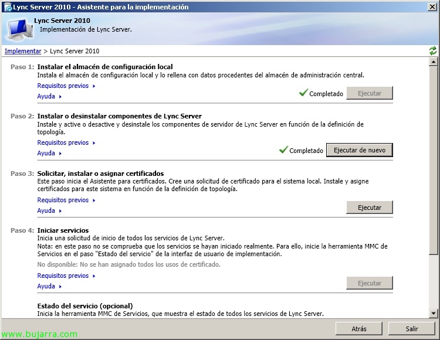
Task: Click the Paso 1 green Completado checkmark
Action: [303, 92]
